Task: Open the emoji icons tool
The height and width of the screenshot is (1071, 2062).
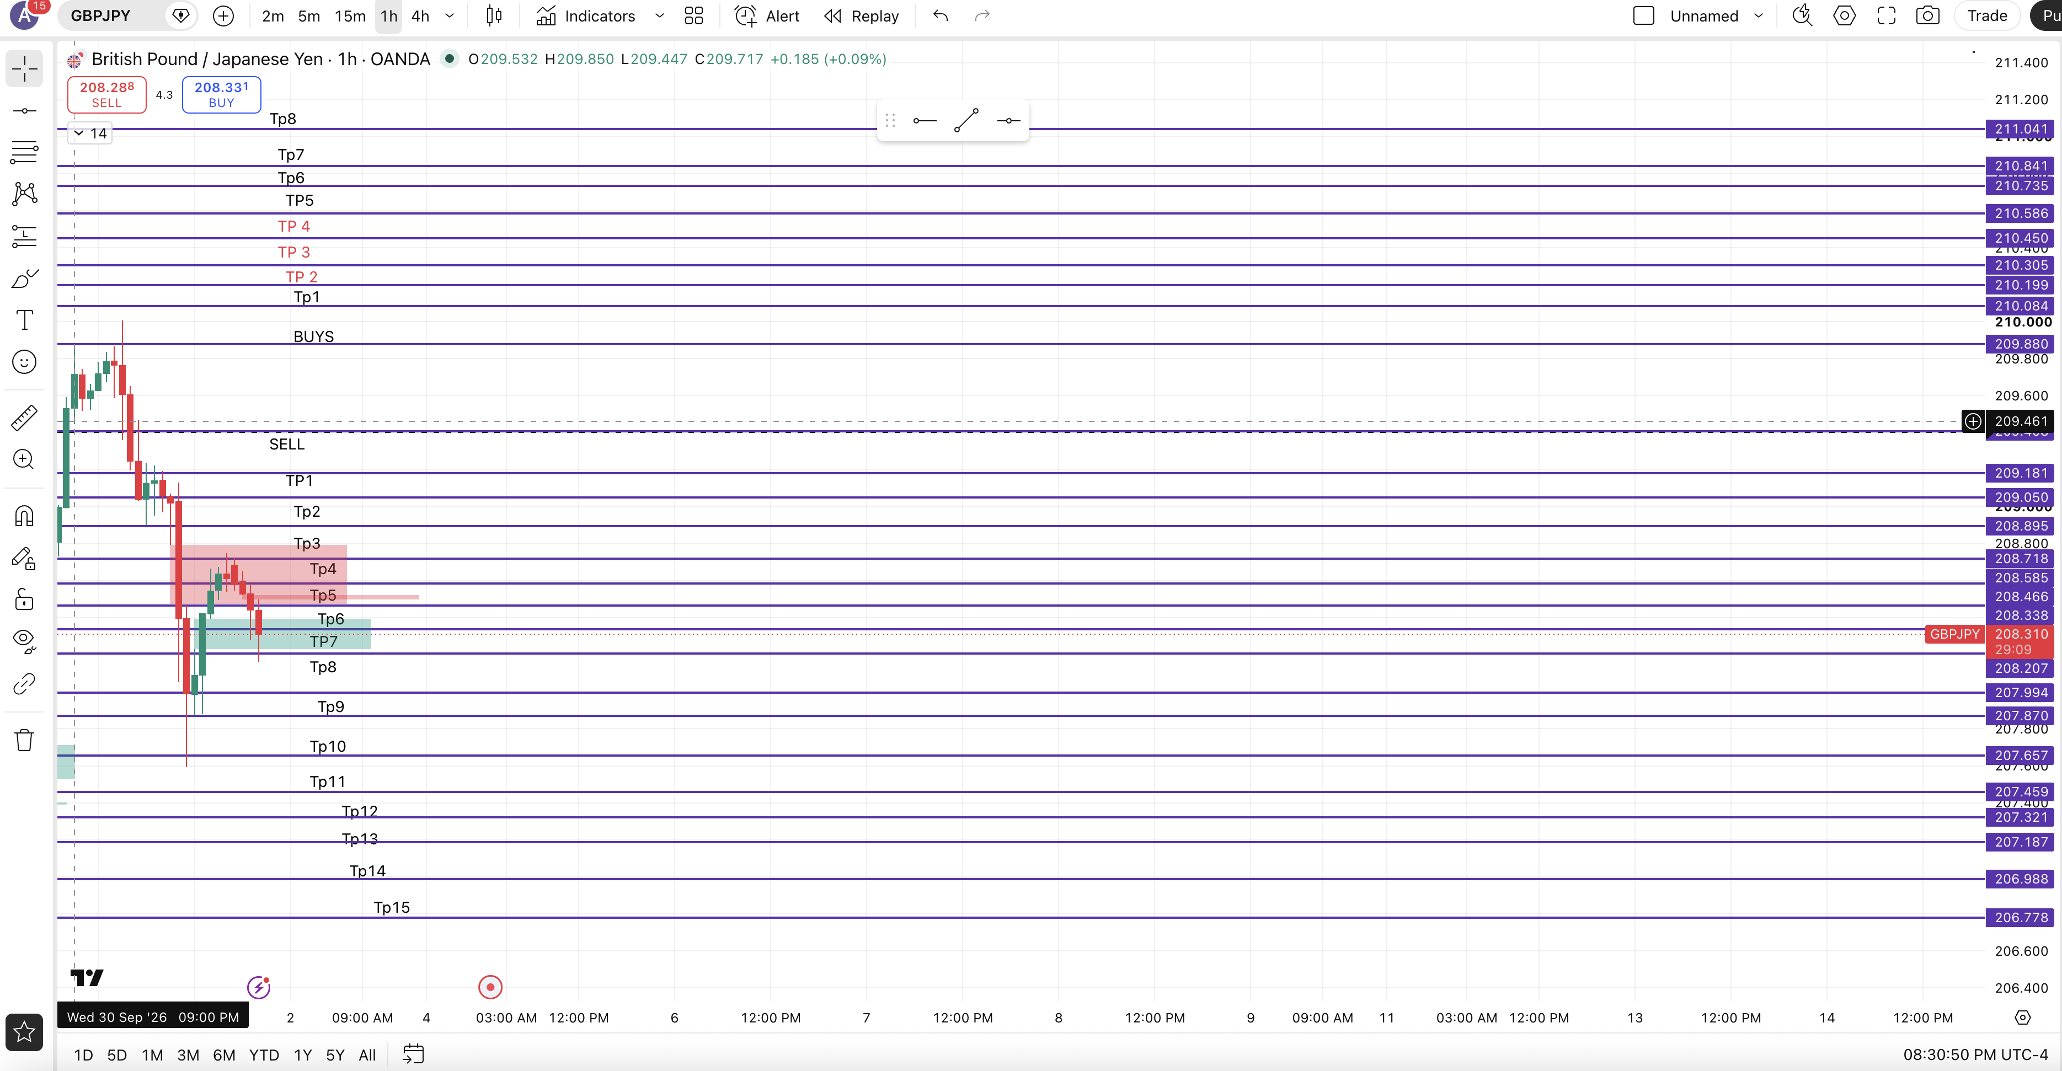Action: tap(25, 362)
